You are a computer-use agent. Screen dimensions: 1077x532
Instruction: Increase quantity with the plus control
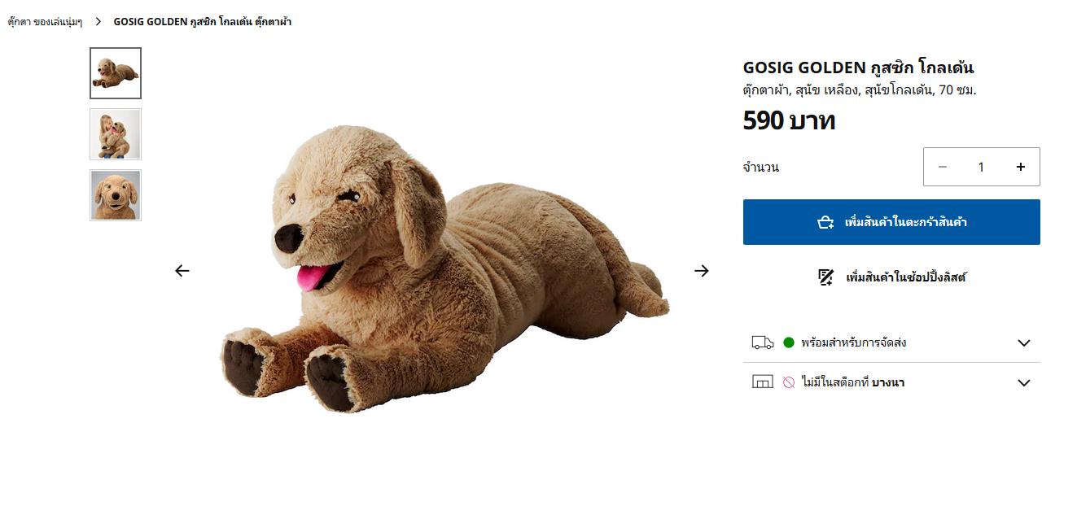[x=1020, y=166]
